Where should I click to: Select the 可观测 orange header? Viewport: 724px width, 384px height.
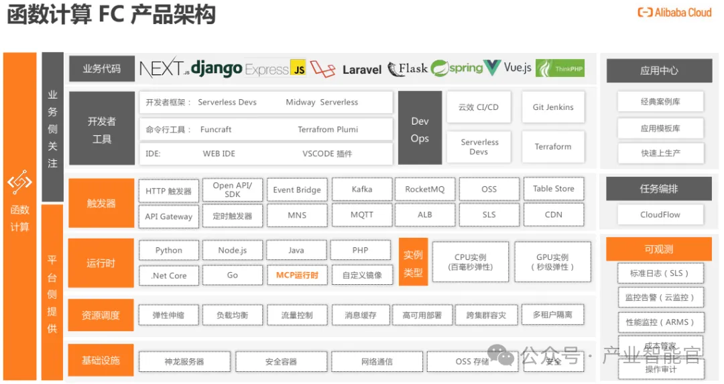click(659, 249)
